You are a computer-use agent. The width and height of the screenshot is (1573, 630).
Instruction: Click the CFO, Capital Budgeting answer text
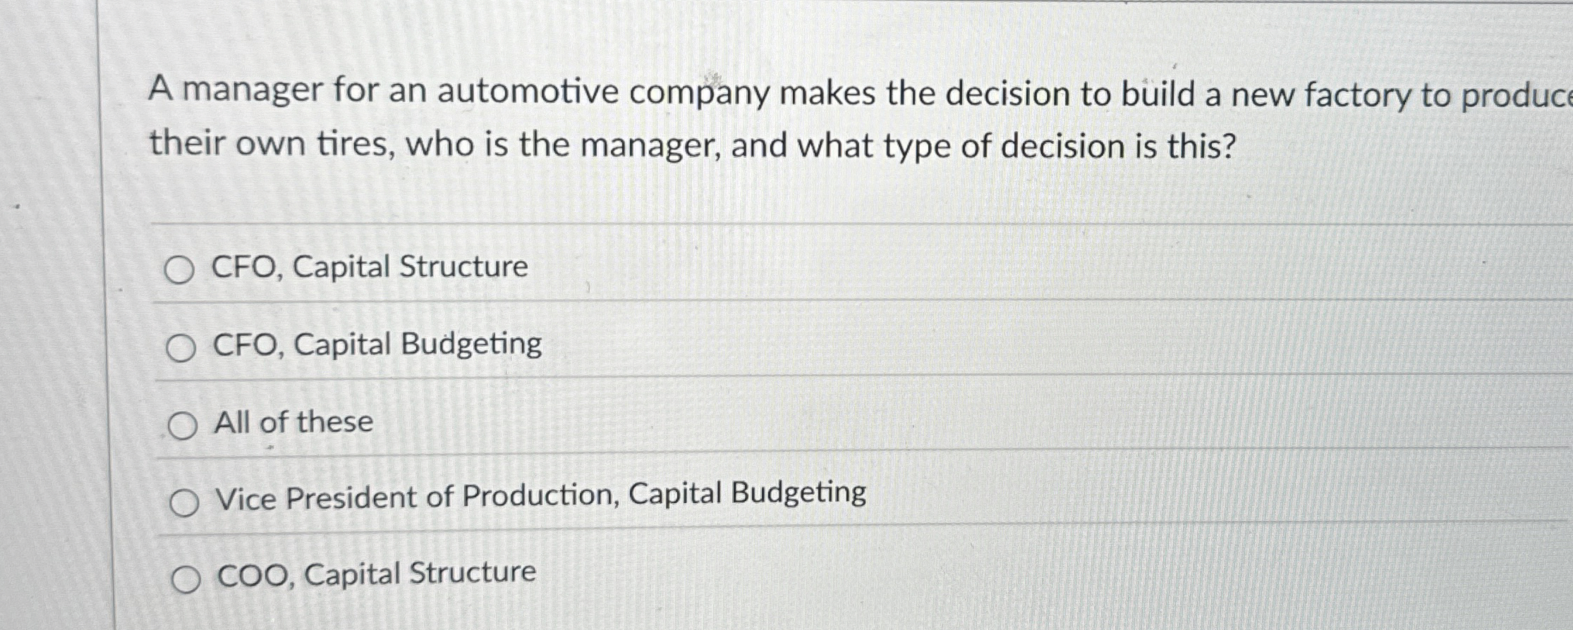click(x=379, y=345)
